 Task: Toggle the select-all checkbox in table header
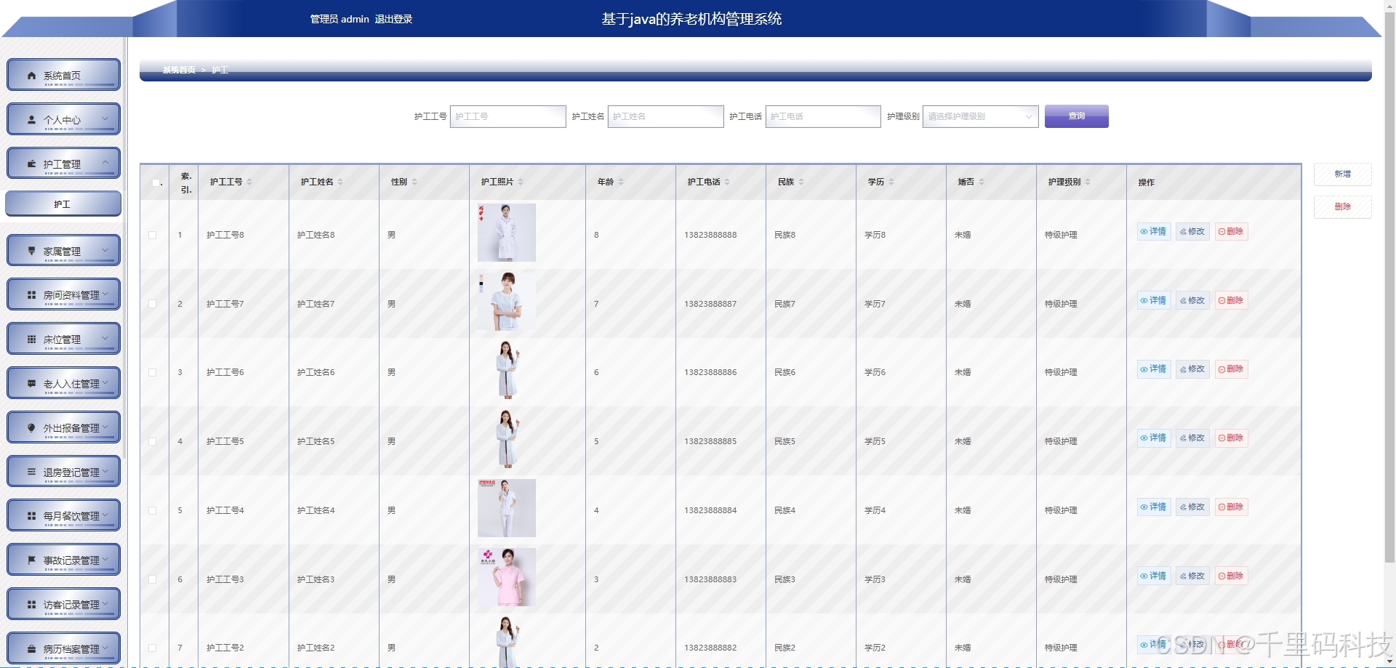tap(156, 182)
